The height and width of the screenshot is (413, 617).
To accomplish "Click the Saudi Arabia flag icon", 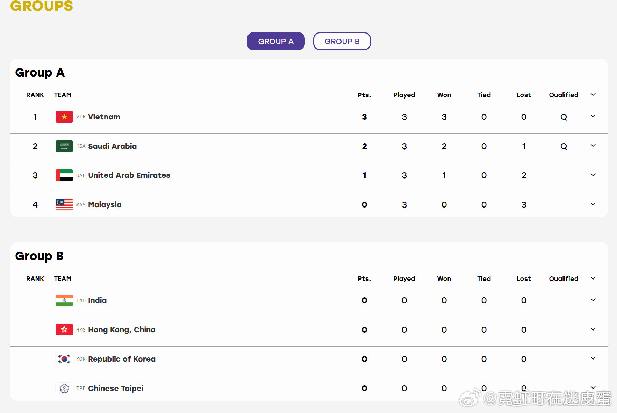I will click(x=64, y=146).
